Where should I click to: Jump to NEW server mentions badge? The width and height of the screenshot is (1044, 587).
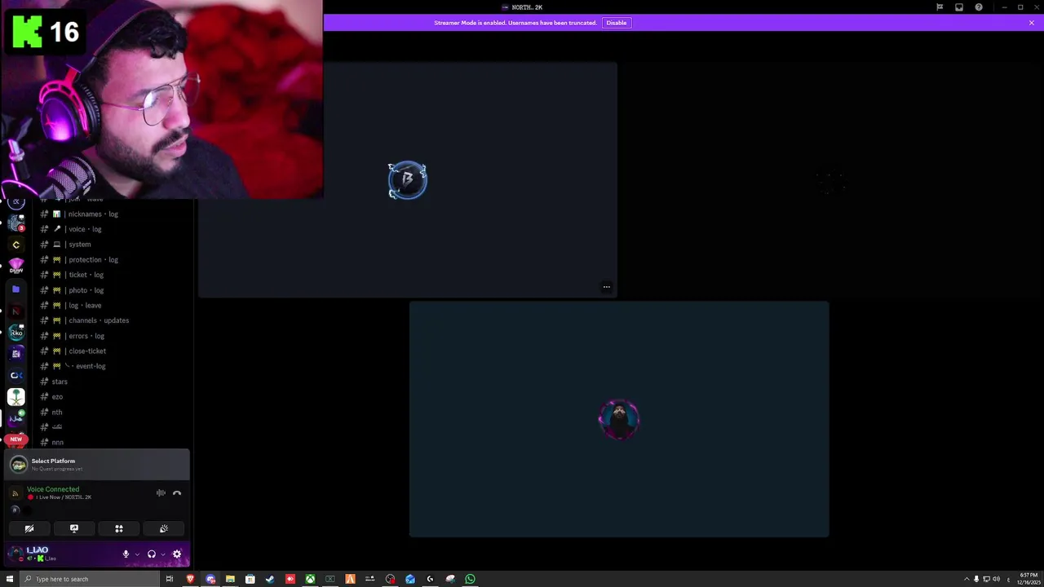[16, 439]
